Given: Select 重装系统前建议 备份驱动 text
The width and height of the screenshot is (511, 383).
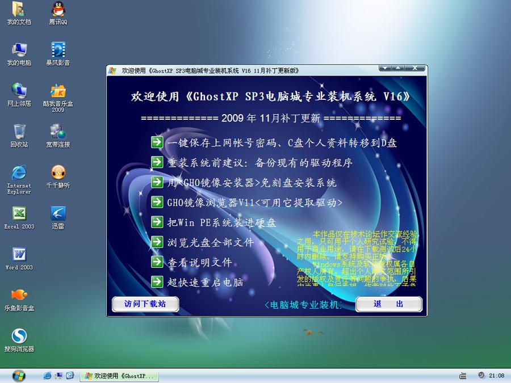Looking at the screenshot, I should [x=259, y=162].
